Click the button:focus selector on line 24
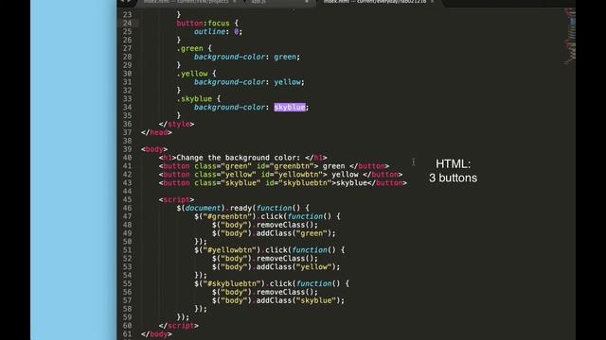 click(203, 23)
